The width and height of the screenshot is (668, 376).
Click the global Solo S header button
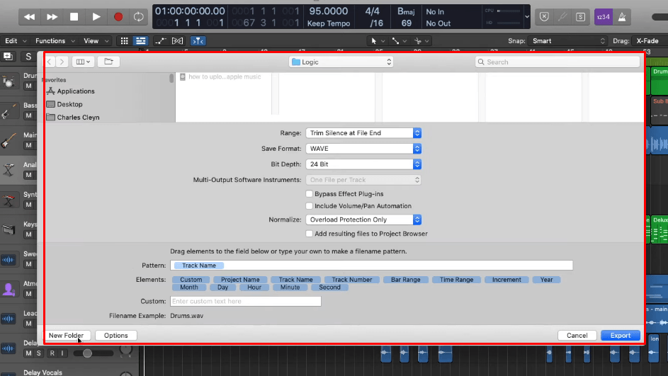[28, 56]
